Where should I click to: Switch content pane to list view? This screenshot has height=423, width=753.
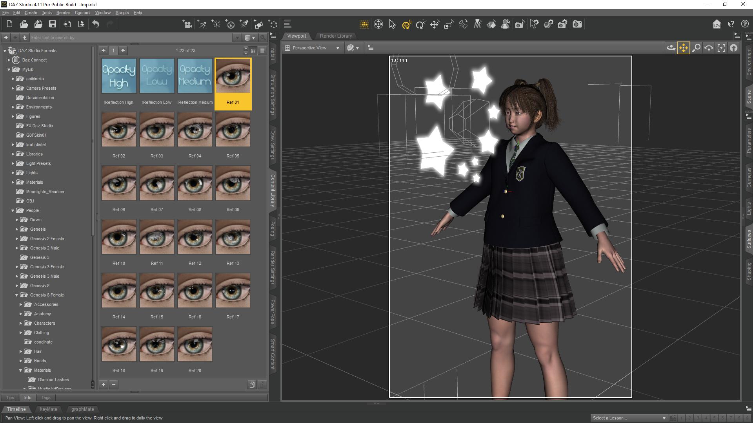[262, 51]
